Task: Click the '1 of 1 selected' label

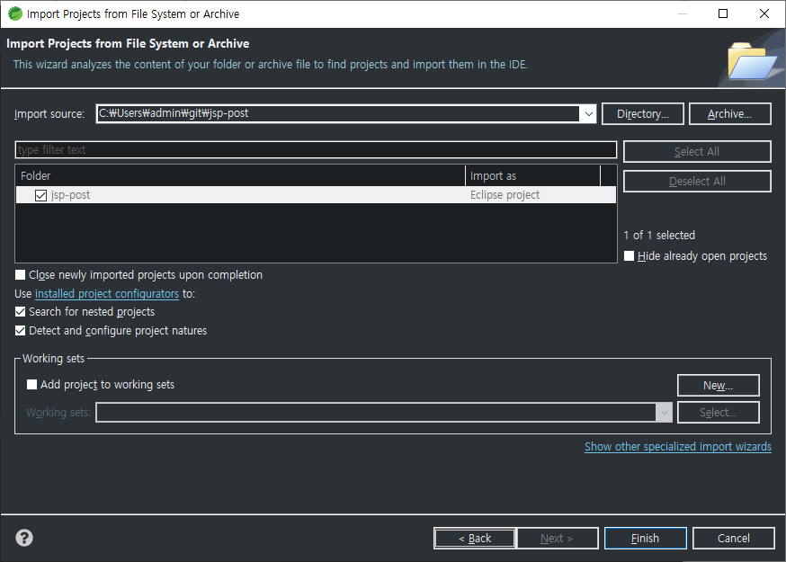Action: (659, 235)
